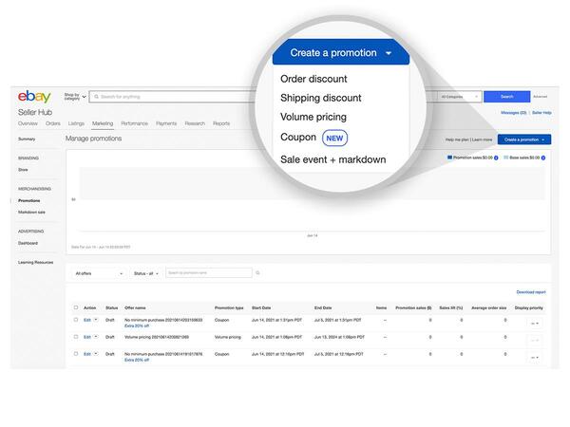Open Display priority dropdown for the 1:31pm coupon
The image size is (570, 427).
pyautogui.click(x=535, y=324)
